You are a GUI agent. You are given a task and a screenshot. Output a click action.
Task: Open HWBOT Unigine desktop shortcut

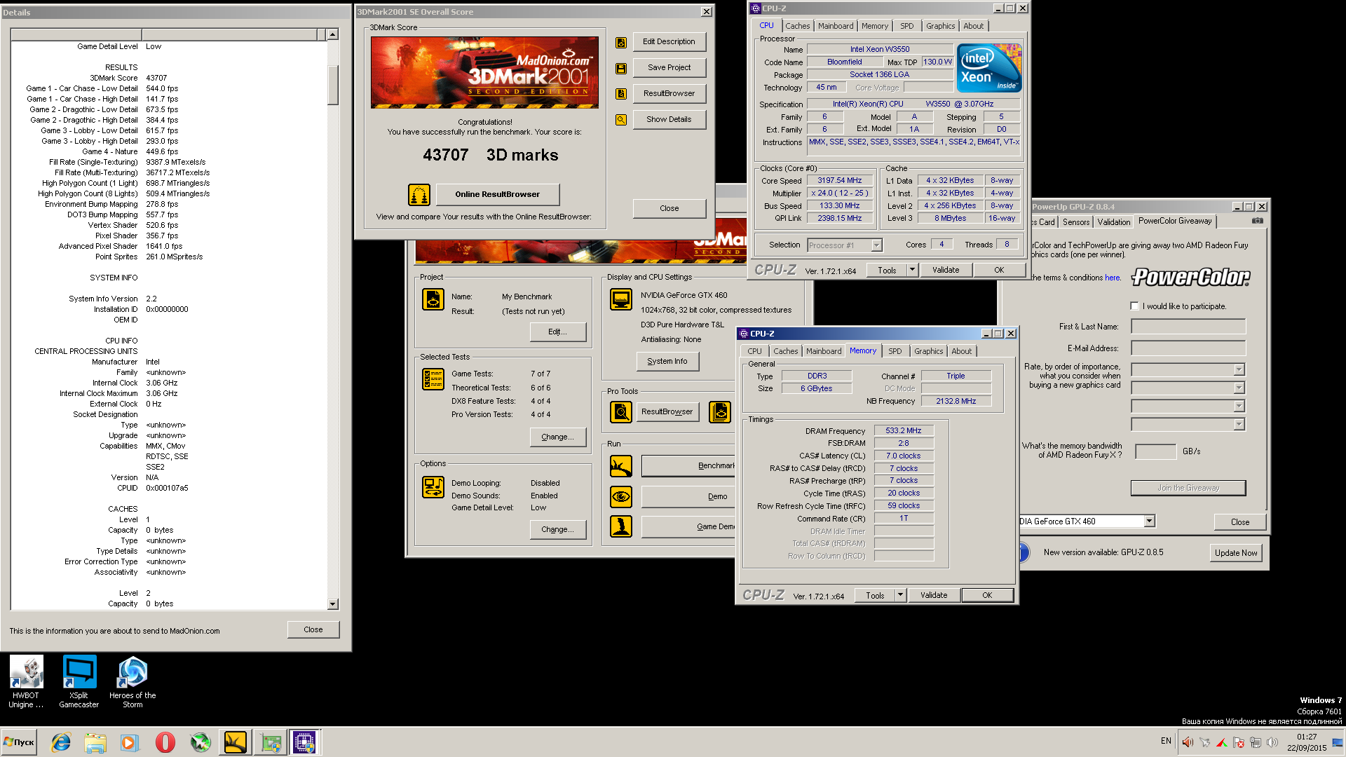(x=26, y=682)
